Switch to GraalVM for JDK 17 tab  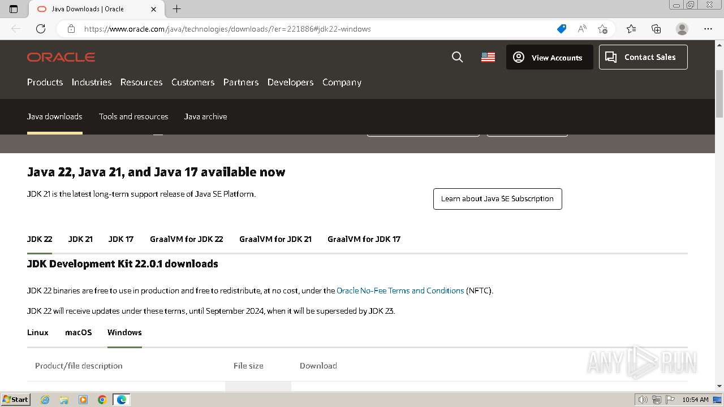[x=364, y=239]
